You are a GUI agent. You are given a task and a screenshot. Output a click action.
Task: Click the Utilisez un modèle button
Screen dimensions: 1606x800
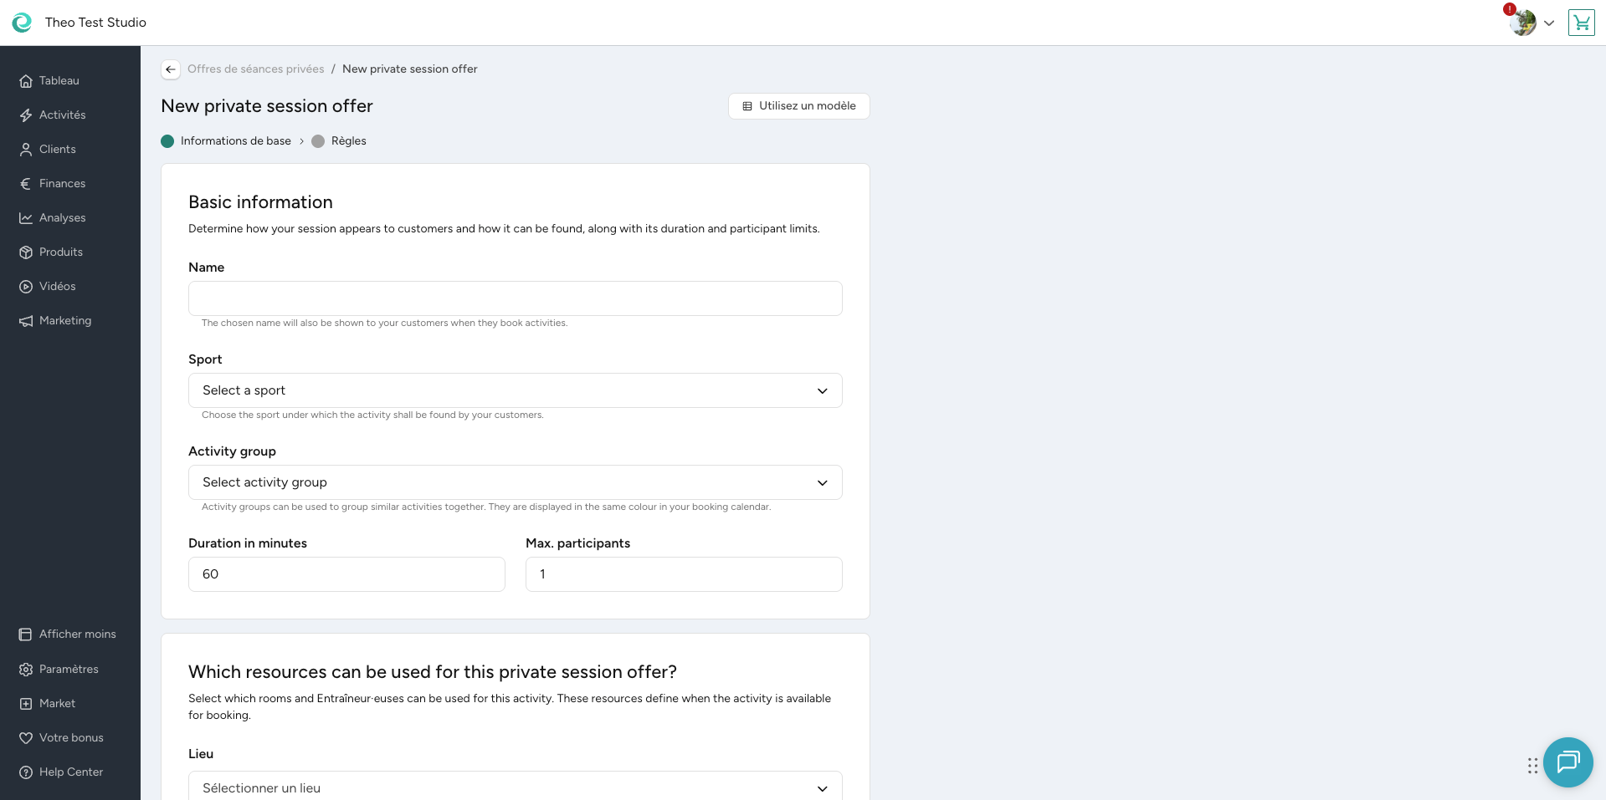(x=798, y=106)
